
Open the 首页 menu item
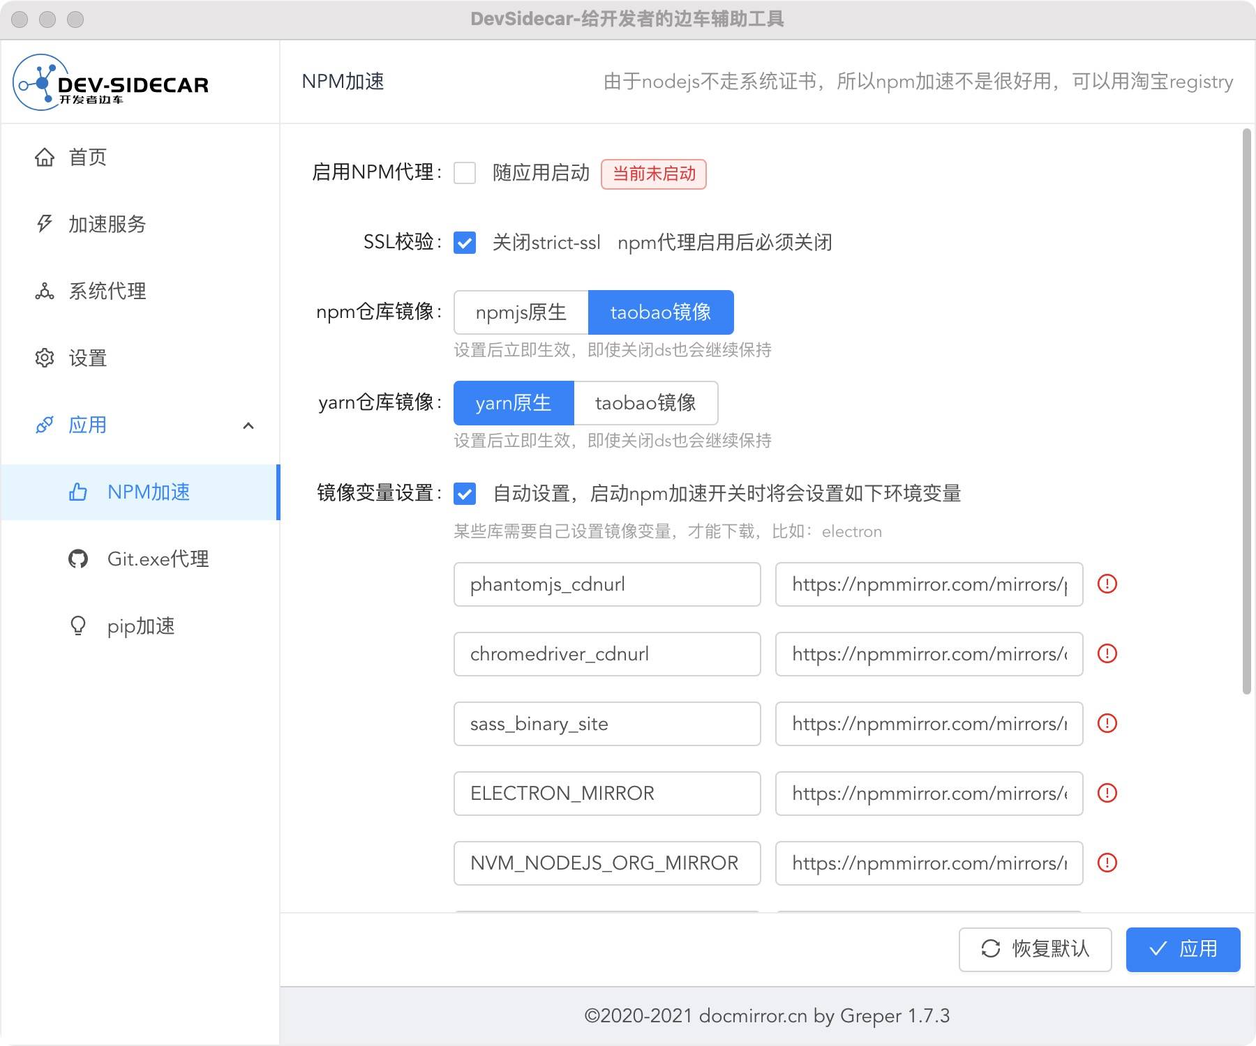click(140, 158)
